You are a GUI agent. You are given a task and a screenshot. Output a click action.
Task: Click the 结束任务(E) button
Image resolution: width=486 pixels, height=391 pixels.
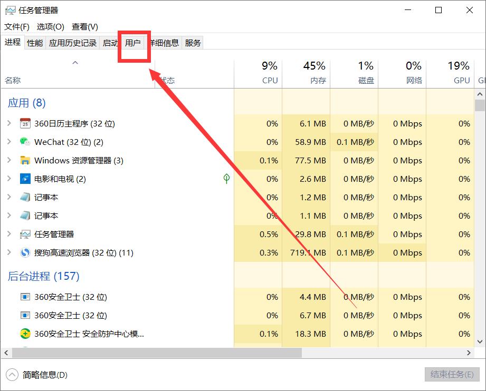point(451,374)
